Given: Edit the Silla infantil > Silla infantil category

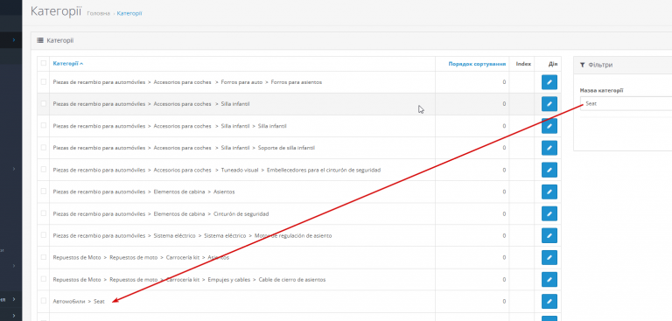Looking at the screenshot, I should [549, 126].
